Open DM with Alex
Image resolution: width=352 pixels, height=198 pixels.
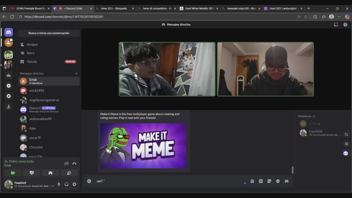[49, 128]
